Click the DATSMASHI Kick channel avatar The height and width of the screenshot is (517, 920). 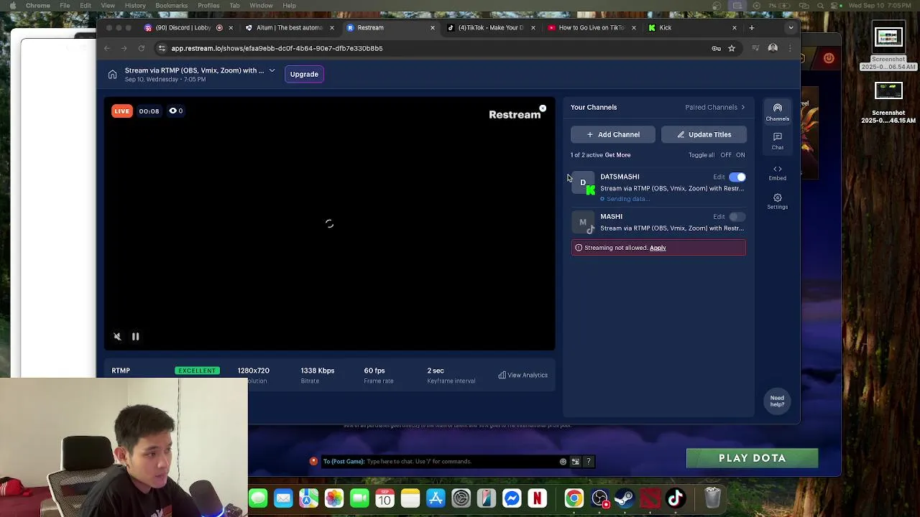coord(583,182)
